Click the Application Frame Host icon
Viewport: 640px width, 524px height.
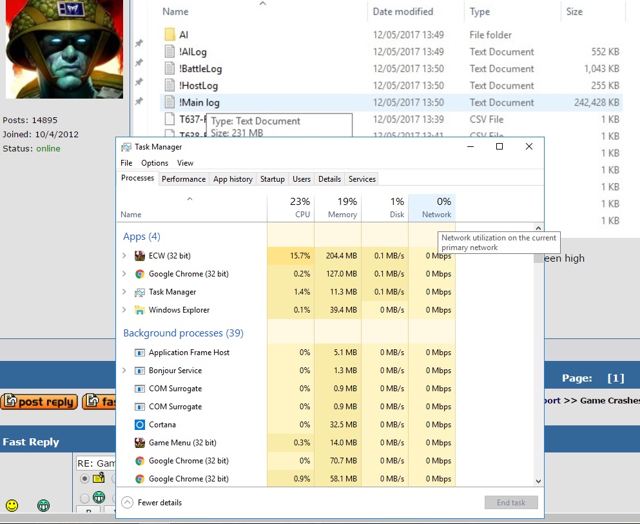pyautogui.click(x=140, y=353)
